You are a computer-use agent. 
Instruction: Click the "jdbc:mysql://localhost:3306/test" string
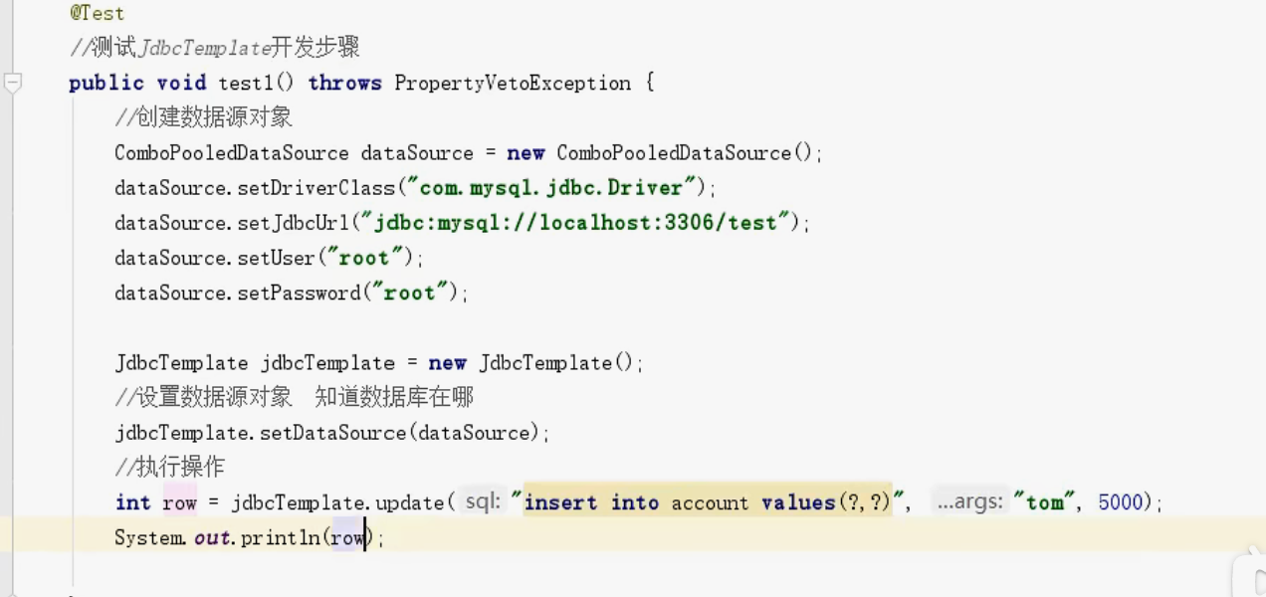click(x=575, y=223)
